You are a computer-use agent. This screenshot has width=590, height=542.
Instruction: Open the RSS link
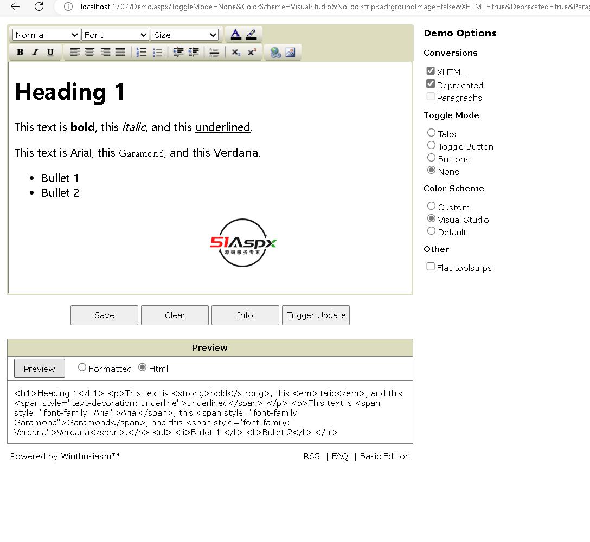312,456
